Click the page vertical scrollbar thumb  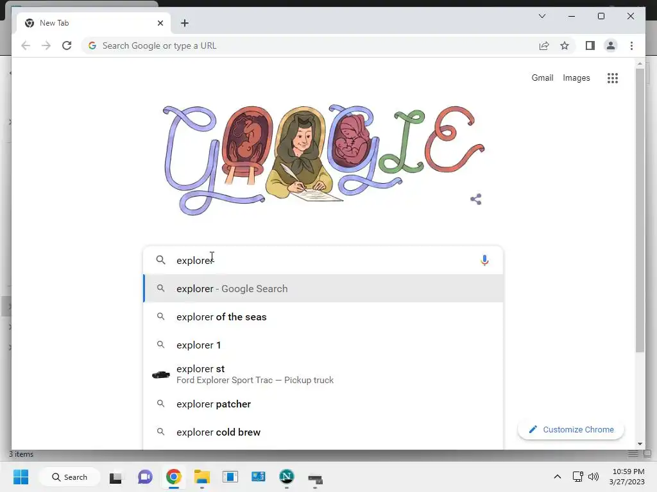640,210
